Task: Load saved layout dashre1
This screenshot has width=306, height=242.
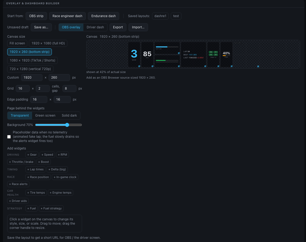Action: click(160, 16)
